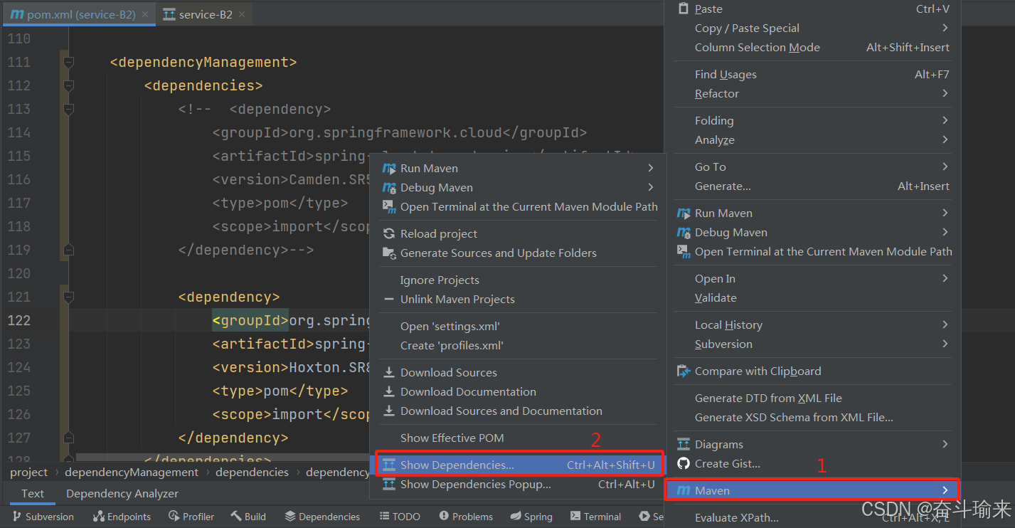
Task: Open the Endpoints tool window
Action: [122, 517]
